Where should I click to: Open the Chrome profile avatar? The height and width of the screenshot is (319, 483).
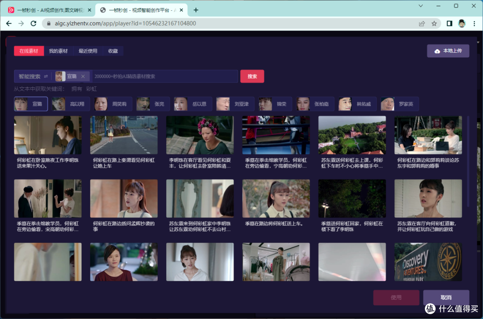462,23
